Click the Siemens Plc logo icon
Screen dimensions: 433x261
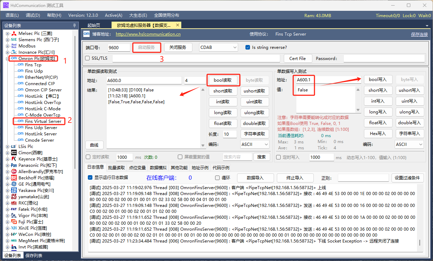click(x=14, y=40)
